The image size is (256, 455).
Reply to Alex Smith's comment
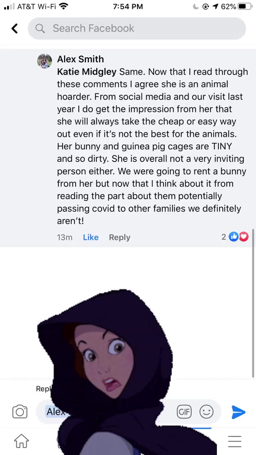point(120,238)
